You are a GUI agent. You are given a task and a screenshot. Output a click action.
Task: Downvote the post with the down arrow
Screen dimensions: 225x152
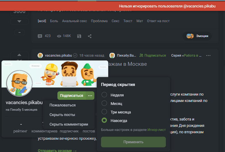pos(19,21)
